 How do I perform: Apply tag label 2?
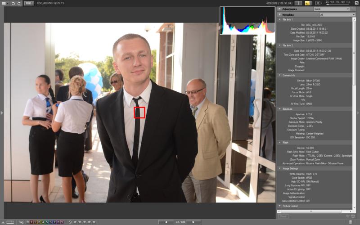click(35, 222)
